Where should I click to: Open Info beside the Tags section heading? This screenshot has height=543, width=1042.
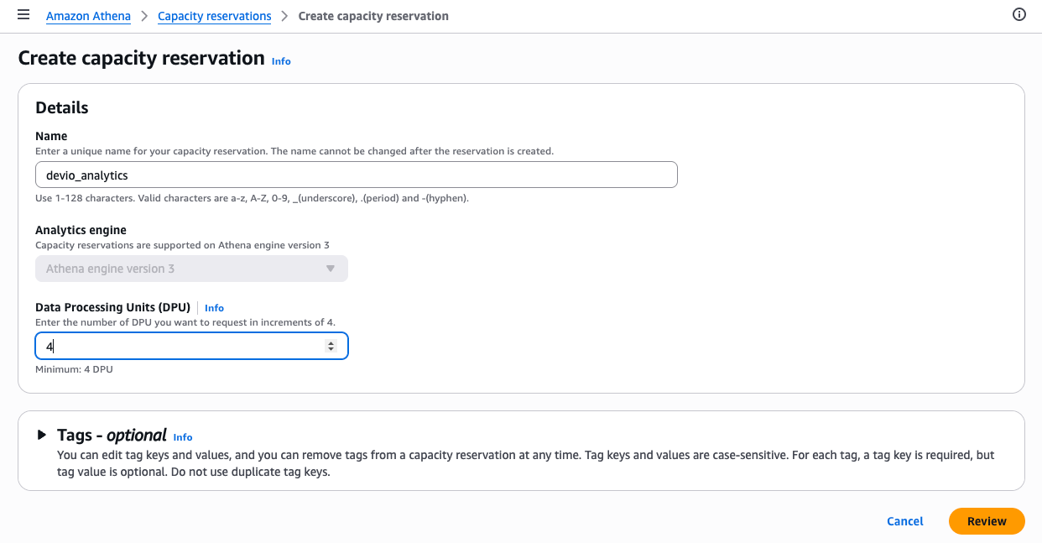click(x=182, y=436)
